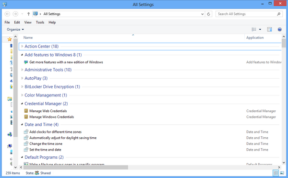Click the horizontal scrollbar right arrow
This screenshot has height=178, width=288.
tap(279, 167)
